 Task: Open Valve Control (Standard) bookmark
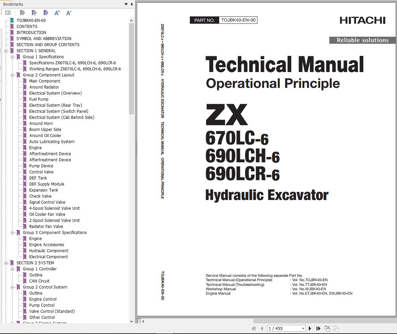pos(52,312)
